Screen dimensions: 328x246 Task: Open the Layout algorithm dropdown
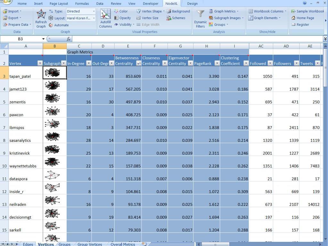(x=94, y=18)
